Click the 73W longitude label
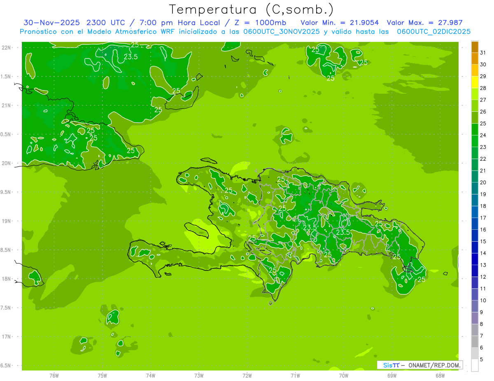This screenshot has height=381, width=494. pyautogui.click(x=199, y=375)
